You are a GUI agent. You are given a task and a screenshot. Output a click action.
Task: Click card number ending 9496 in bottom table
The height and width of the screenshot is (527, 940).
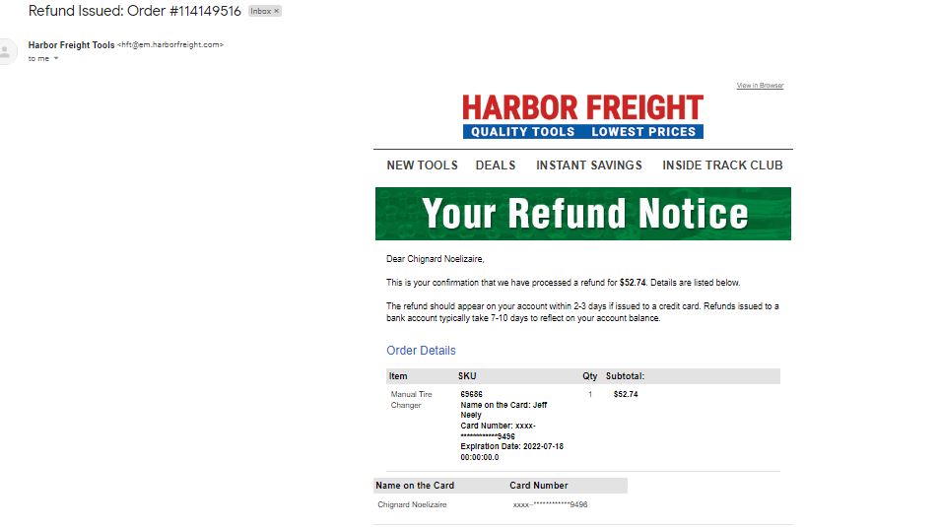click(550, 504)
